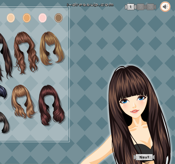
Task: Choose the dark burgundy red hairstyle
Action: 51,105
